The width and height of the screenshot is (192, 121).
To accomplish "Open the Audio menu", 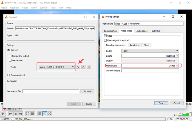I will pos(25,7).
